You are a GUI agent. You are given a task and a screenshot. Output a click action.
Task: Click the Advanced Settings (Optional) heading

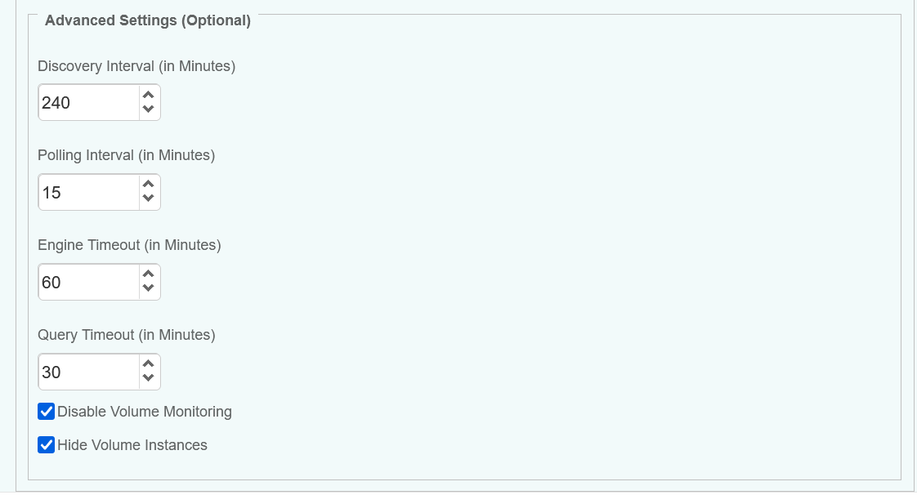click(147, 20)
